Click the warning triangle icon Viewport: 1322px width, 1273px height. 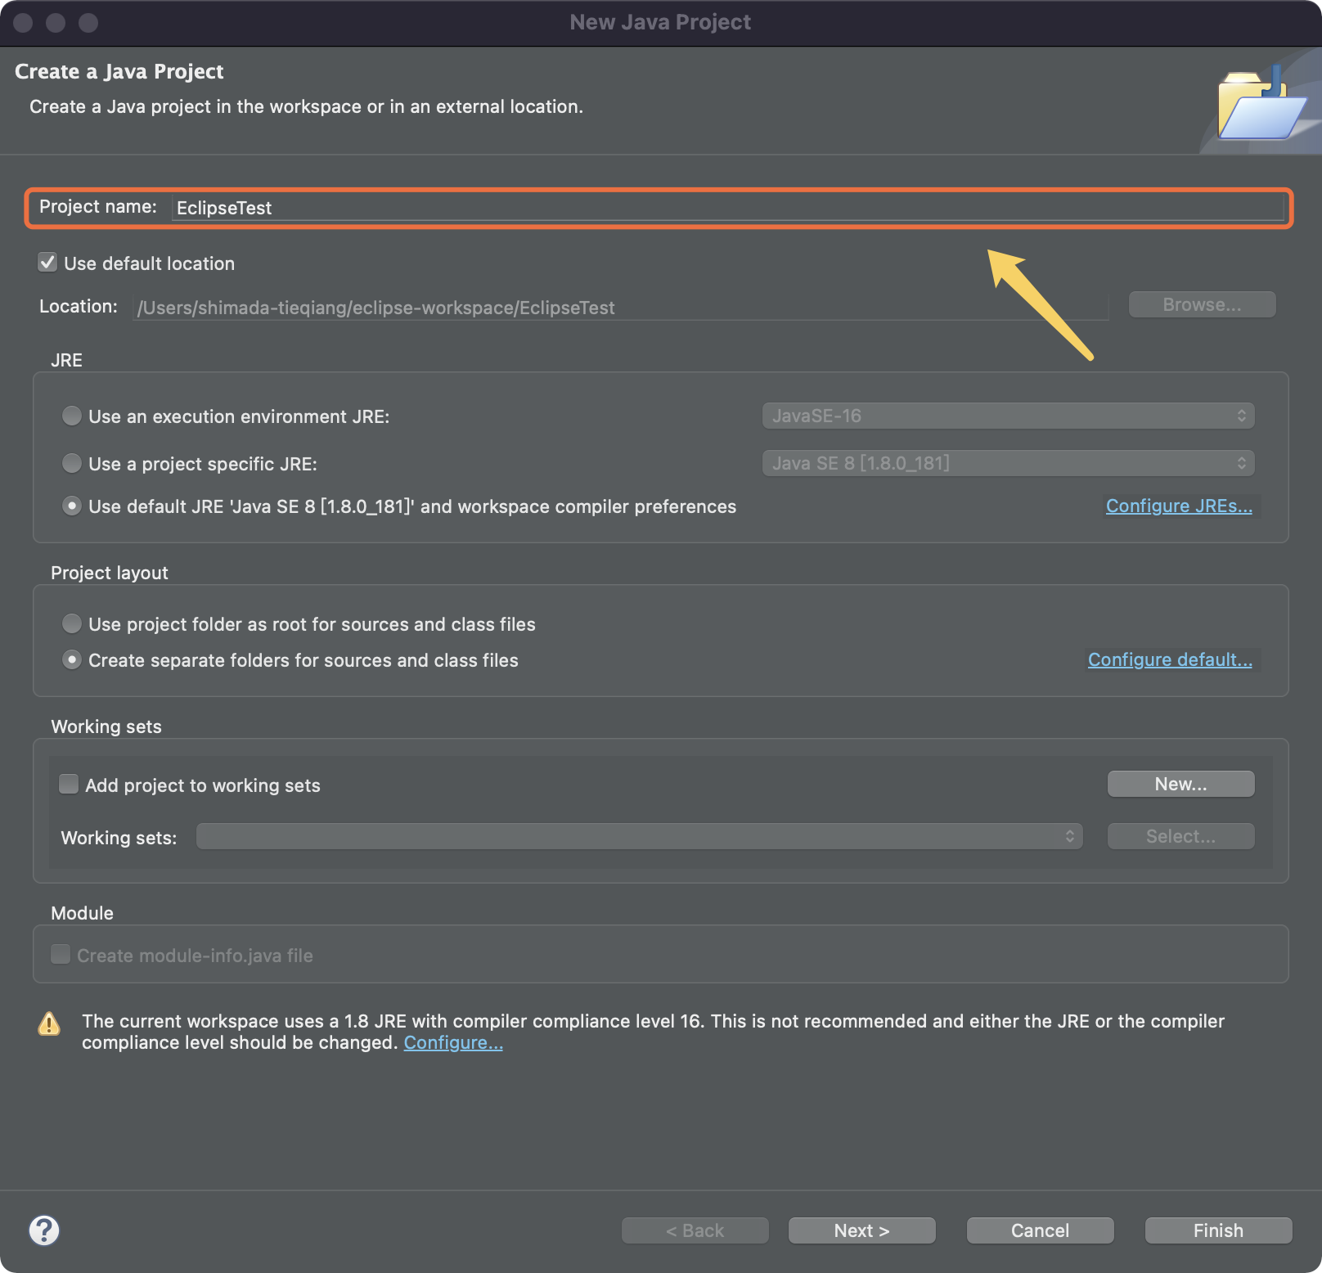click(49, 1023)
